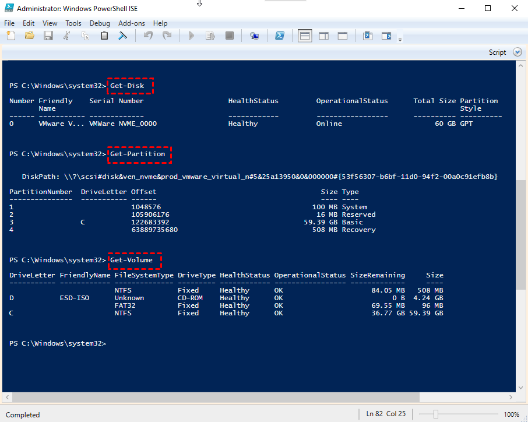The width and height of the screenshot is (528, 422).
Task: Toggle Show Script Pane Maximized layout
Action: (x=343, y=36)
